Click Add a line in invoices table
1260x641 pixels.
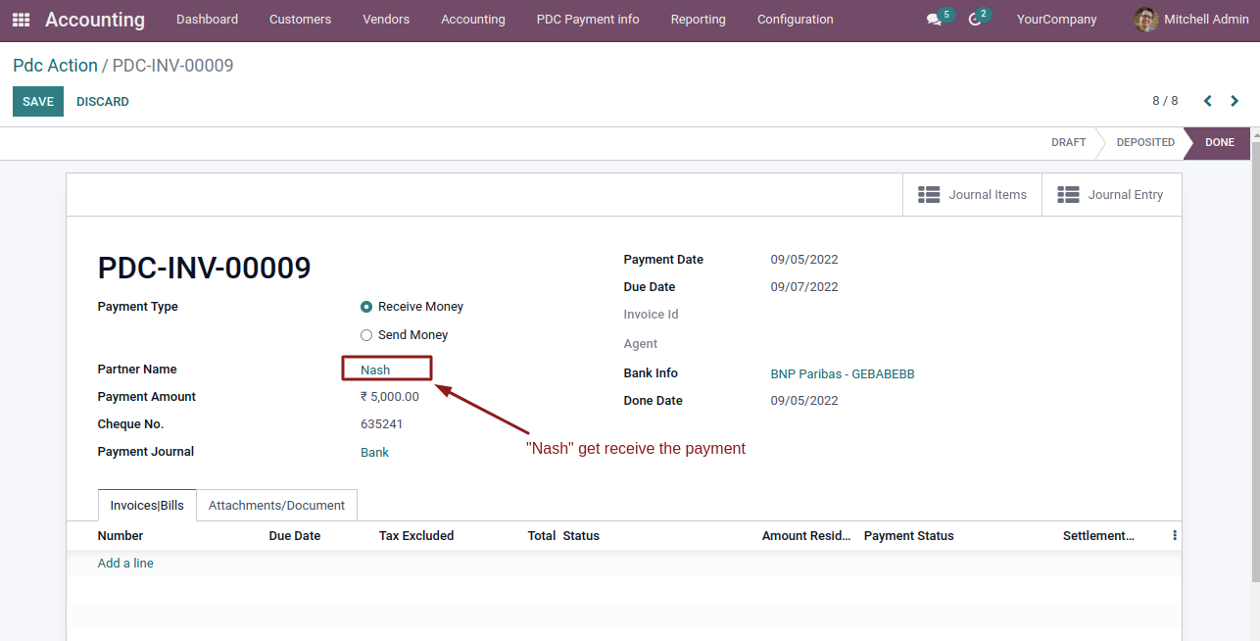[125, 564]
